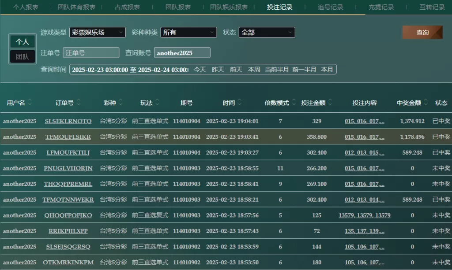Image resolution: width=452 pixels, height=270 pixels.
Task: Click the 358.800 bet amount cell
Action: (316, 137)
